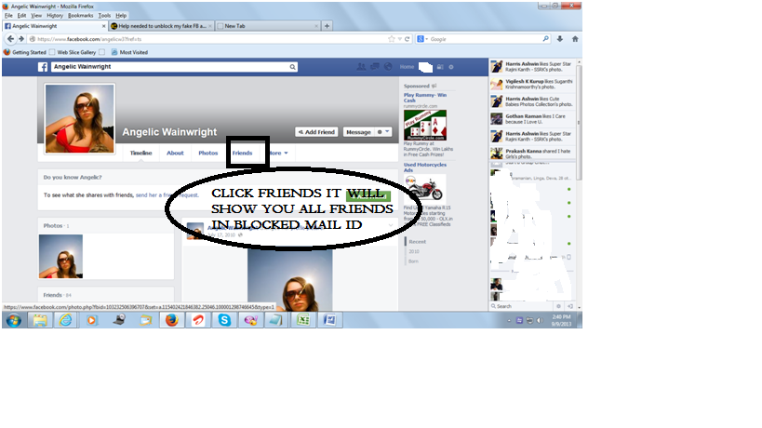Open the address bar history dropdown arrow
Viewport: 762px width, 428px height.
(399, 39)
